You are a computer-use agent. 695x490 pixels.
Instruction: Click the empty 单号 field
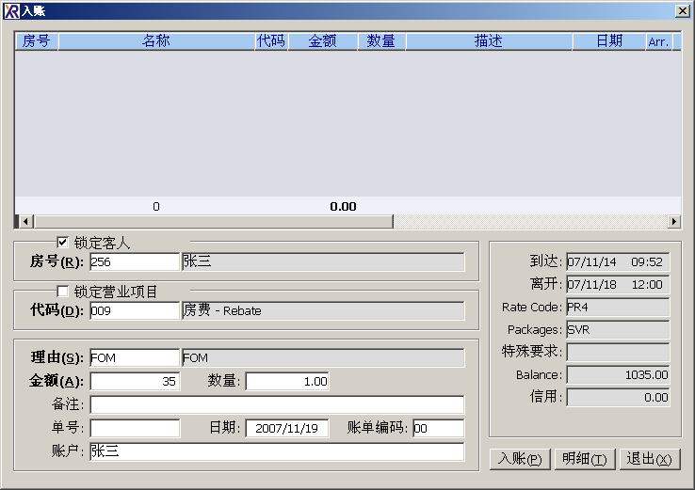tap(135, 428)
